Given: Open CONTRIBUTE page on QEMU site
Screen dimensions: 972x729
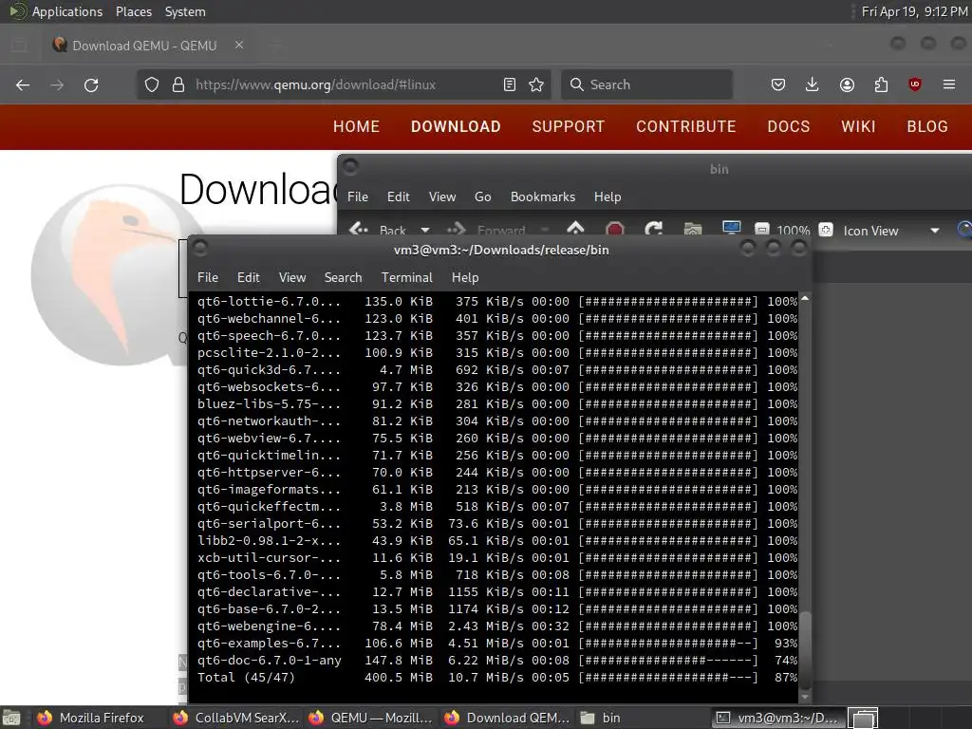Looking at the screenshot, I should (686, 126).
